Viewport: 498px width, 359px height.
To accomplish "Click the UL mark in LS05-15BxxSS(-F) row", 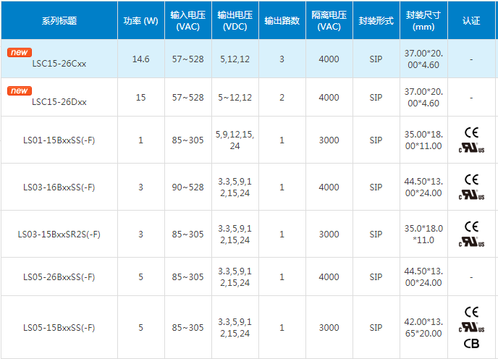I will pyautogui.click(x=471, y=328).
